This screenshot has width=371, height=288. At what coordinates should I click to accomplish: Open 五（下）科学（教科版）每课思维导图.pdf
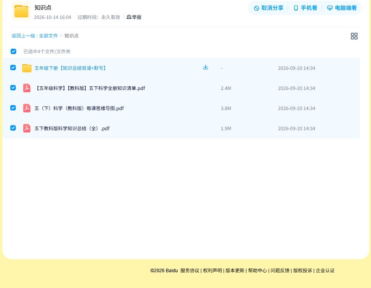tap(79, 108)
